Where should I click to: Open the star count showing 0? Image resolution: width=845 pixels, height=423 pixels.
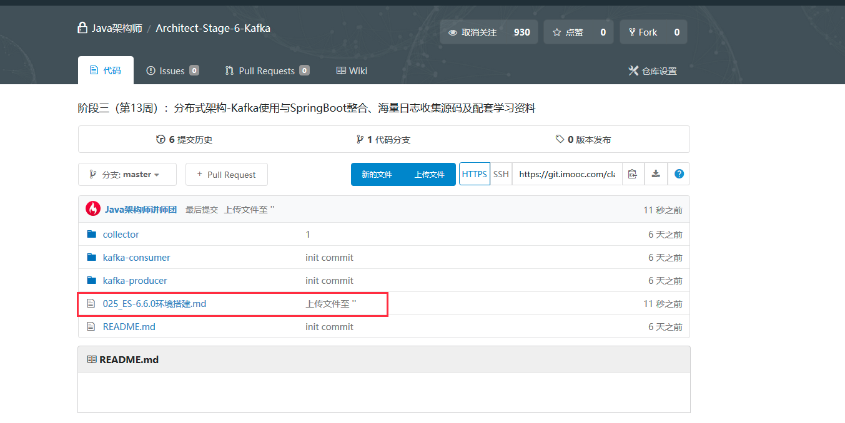603,32
